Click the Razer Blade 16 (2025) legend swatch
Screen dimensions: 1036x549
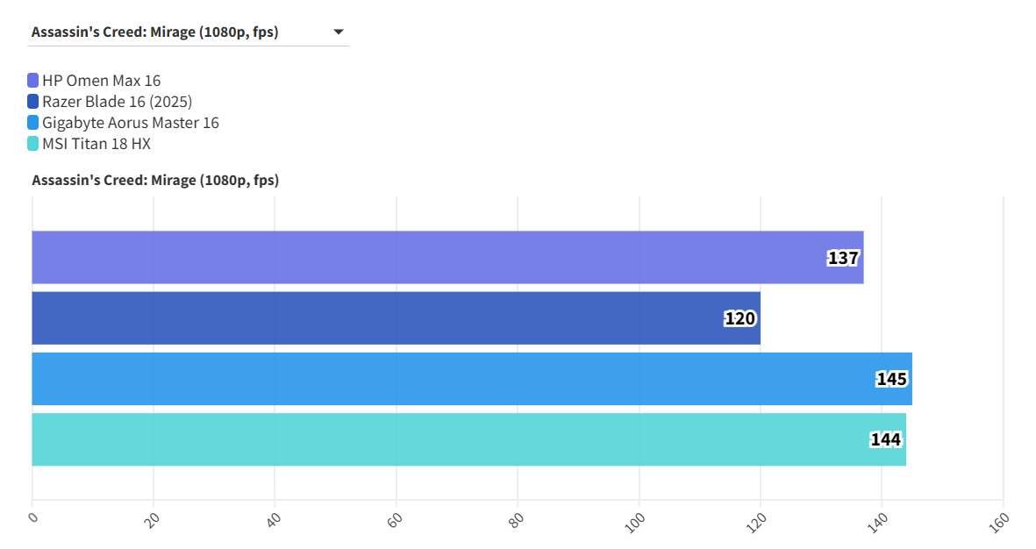(33, 102)
